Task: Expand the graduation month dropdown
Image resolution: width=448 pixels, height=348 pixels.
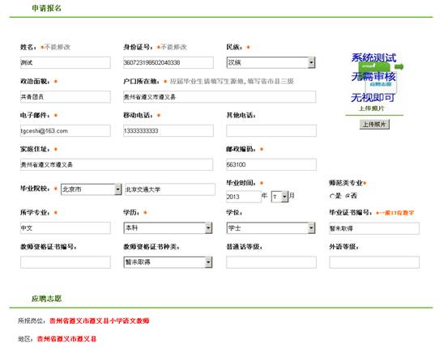Action: (x=279, y=197)
